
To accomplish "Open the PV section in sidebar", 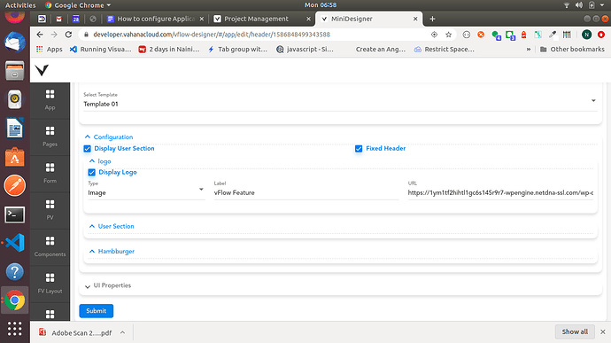I will point(50,210).
